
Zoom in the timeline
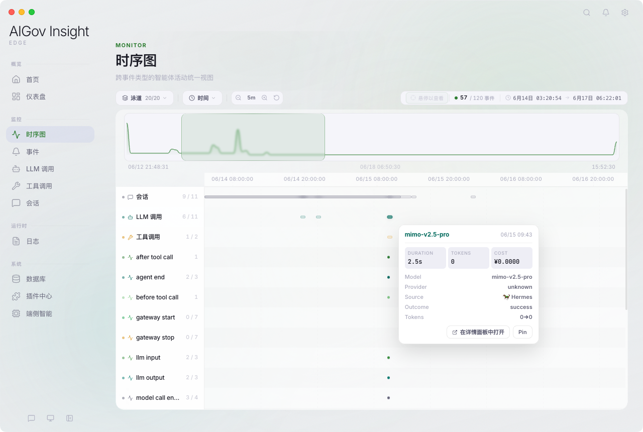264,98
